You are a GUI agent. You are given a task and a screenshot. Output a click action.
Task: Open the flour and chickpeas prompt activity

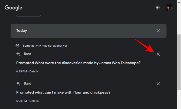click(x=63, y=93)
